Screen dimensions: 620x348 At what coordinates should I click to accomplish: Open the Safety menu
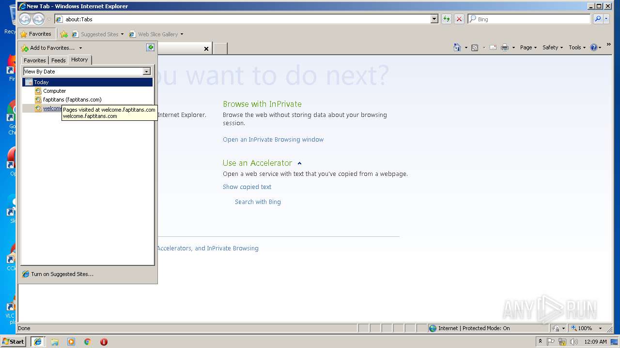pyautogui.click(x=553, y=47)
